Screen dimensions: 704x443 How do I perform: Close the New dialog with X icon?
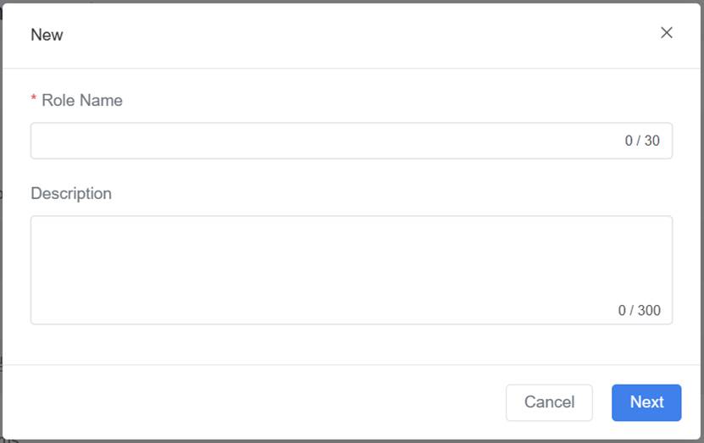667,33
